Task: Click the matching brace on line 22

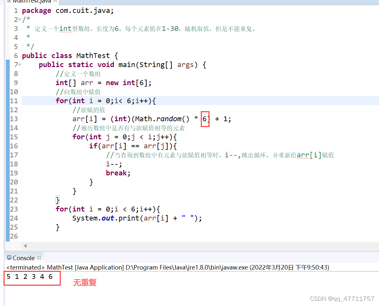Action: click(x=57, y=200)
